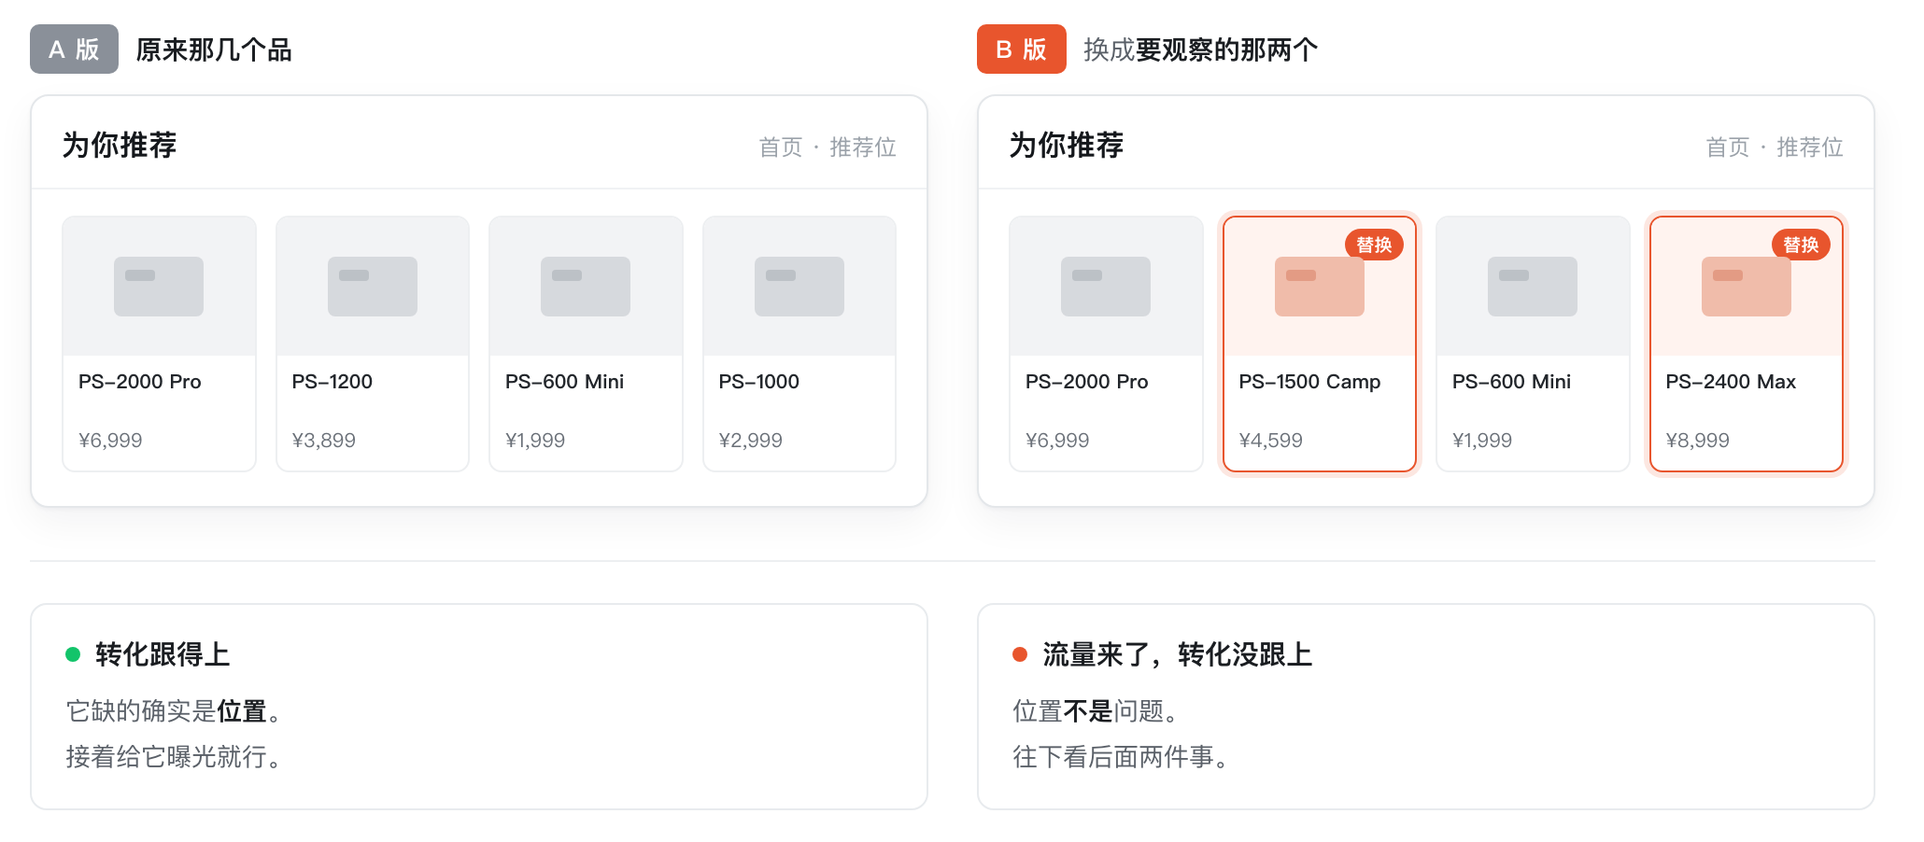Click 位置不是问题 sentence
The image size is (1924, 842).
point(1096,711)
